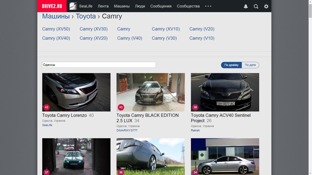The image size is (312, 175).
Task: Open silver Camry thumbnail rated 34
Action: (x=225, y=157)
